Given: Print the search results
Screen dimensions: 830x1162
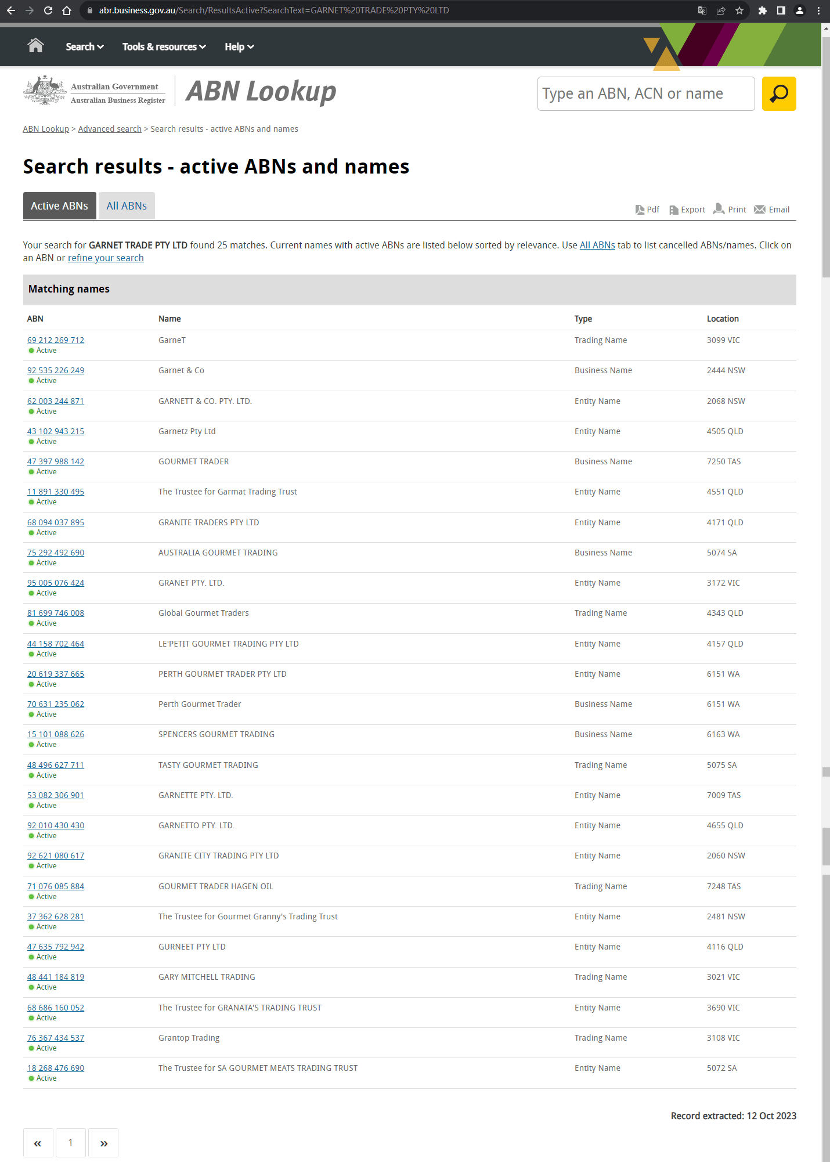Looking at the screenshot, I should click(x=730, y=210).
